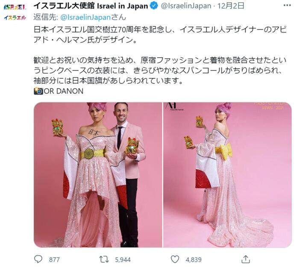Open the left photo with designer and model
Image resolution: width=297 pixels, height=268 pixels.
98,175
